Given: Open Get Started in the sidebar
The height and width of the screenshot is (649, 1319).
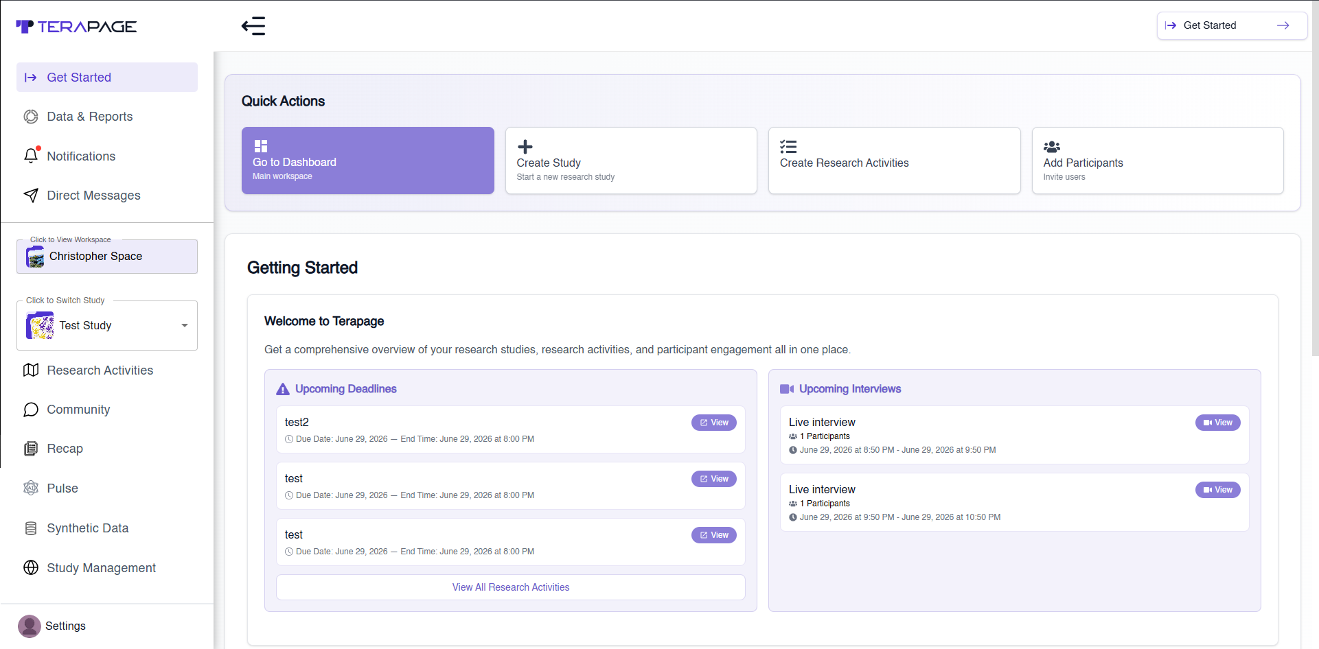Looking at the screenshot, I should pyautogui.click(x=107, y=78).
